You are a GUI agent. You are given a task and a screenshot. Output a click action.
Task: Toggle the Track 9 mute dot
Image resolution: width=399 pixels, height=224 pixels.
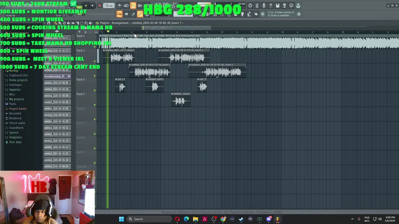pyautogui.click(x=95, y=163)
